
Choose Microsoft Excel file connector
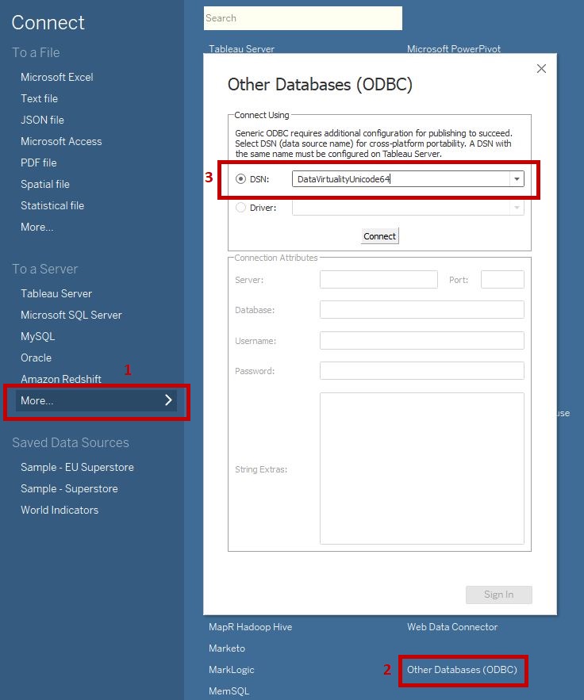pos(57,77)
